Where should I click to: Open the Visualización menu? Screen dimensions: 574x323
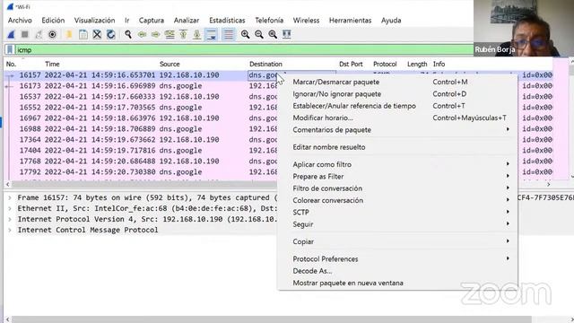point(94,20)
